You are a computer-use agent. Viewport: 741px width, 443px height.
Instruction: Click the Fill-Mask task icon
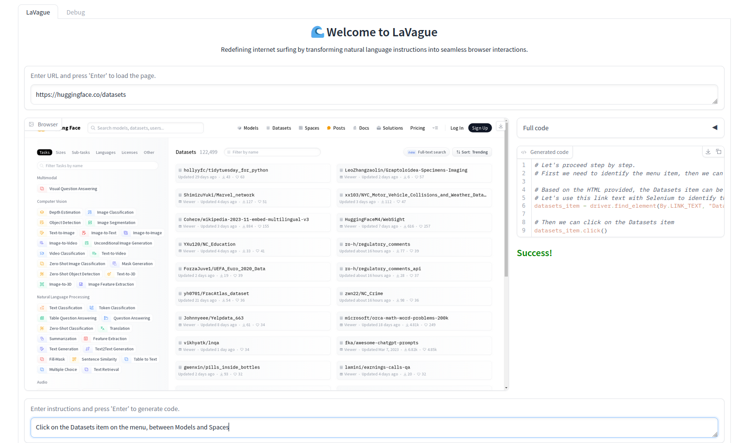tap(42, 359)
